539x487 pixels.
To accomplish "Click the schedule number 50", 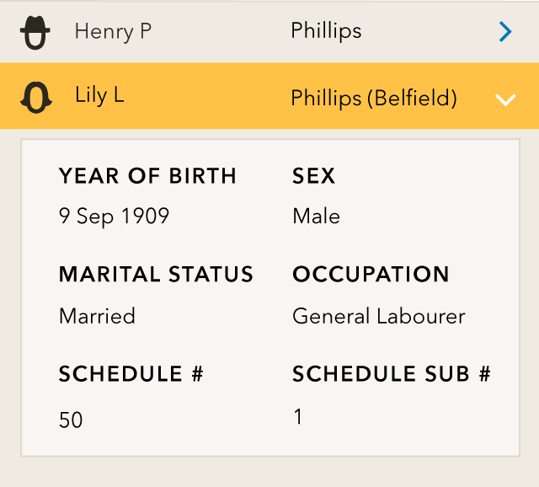I will coord(71,420).
